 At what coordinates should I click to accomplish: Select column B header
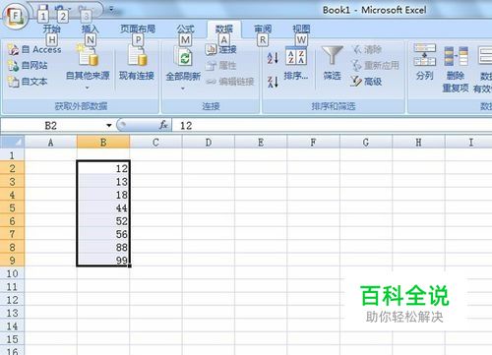coord(103,143)
